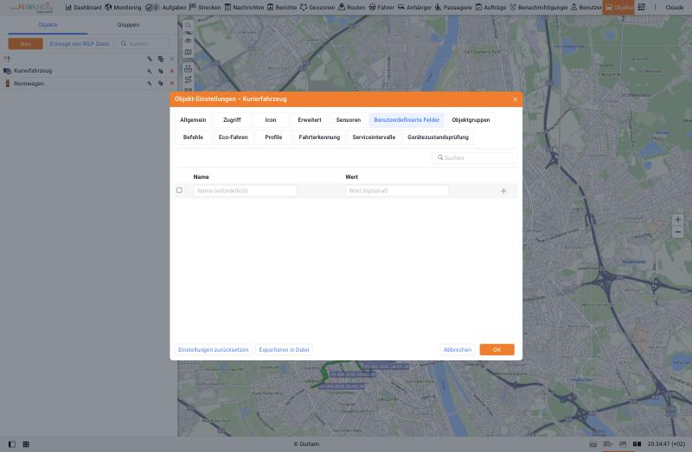Viewport: 692px width, 452px height.
Task: Delete Rennwagen with its red X
Action: point(171,83)
